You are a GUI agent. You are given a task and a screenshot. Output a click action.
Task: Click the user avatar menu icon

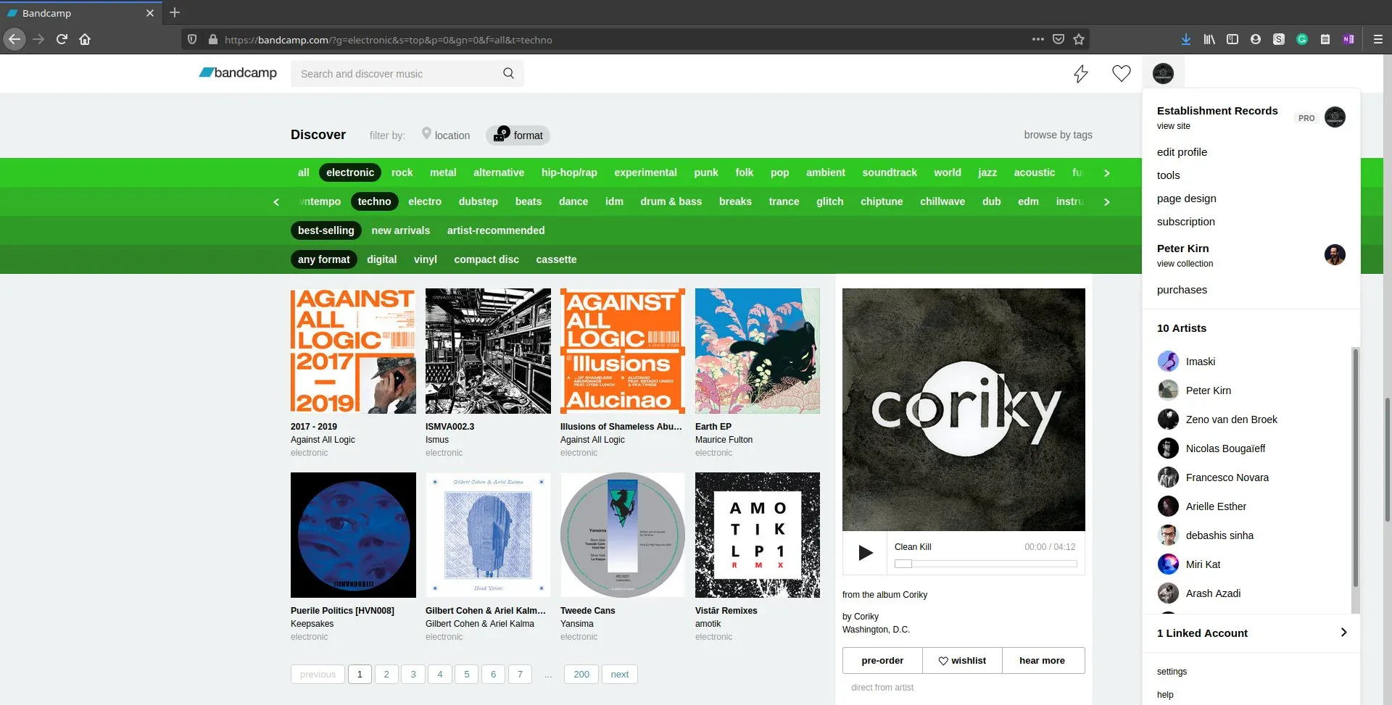tap(1163, 73)
